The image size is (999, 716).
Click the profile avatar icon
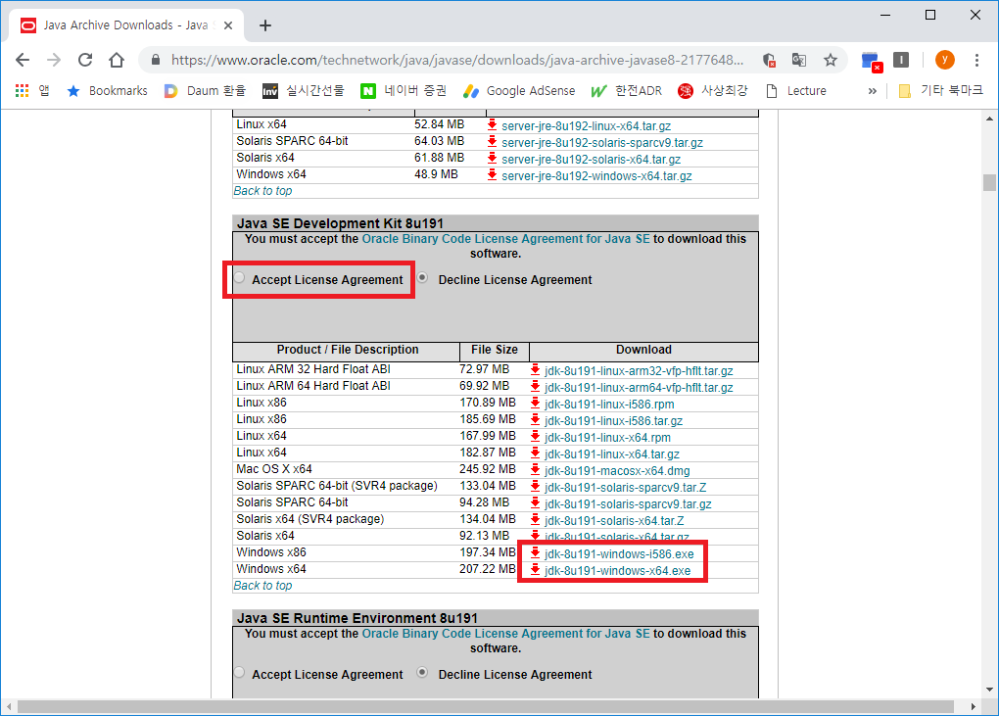[x=944, y=60]
